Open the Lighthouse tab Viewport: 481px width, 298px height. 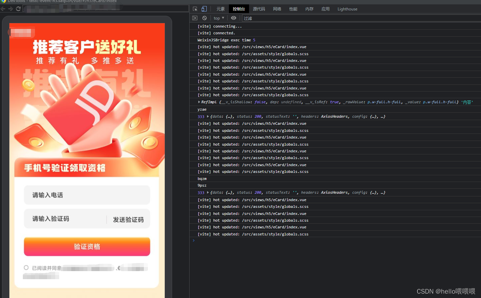347,9
